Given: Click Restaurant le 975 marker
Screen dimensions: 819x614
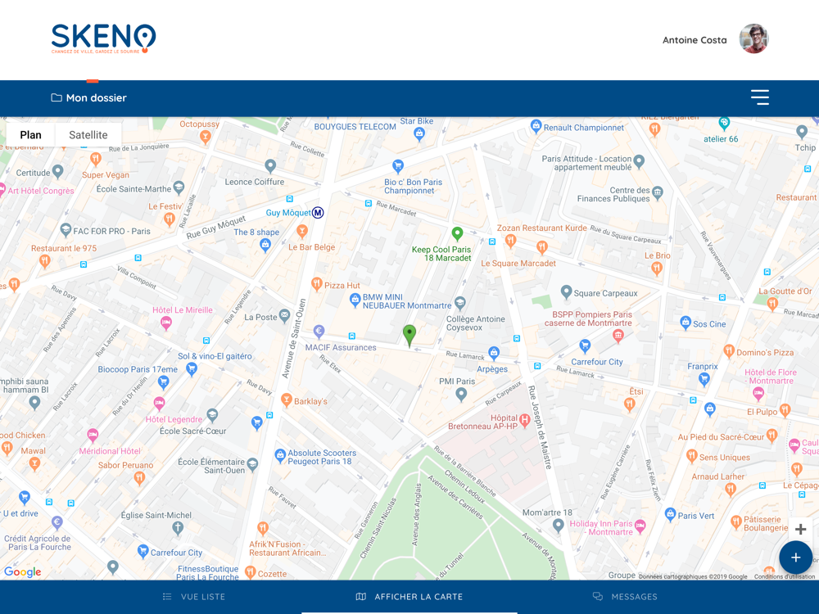Looking at the screenshot, I should pyautogui.click(x=45, y=260).
